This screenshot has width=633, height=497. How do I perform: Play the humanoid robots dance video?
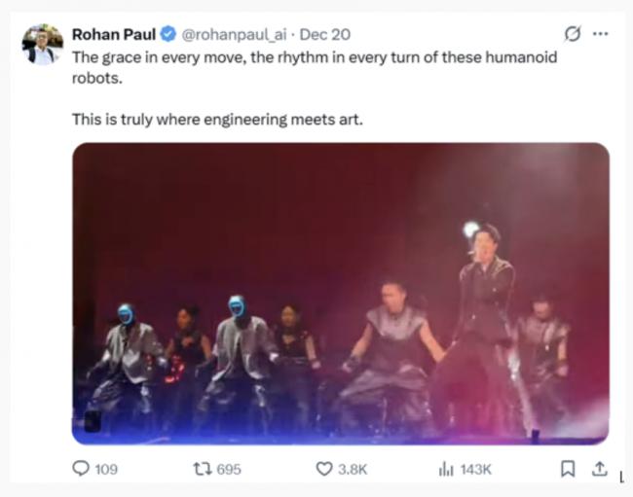click(340, 294)
